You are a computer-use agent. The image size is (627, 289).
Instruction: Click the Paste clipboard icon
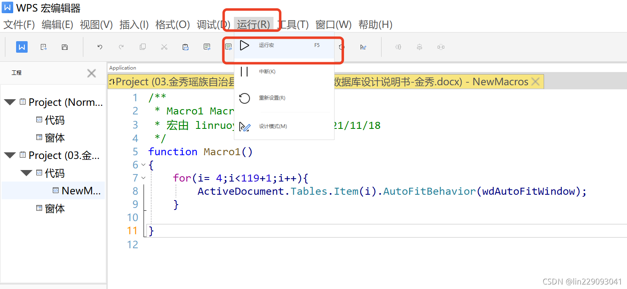(x=186, y=47)
